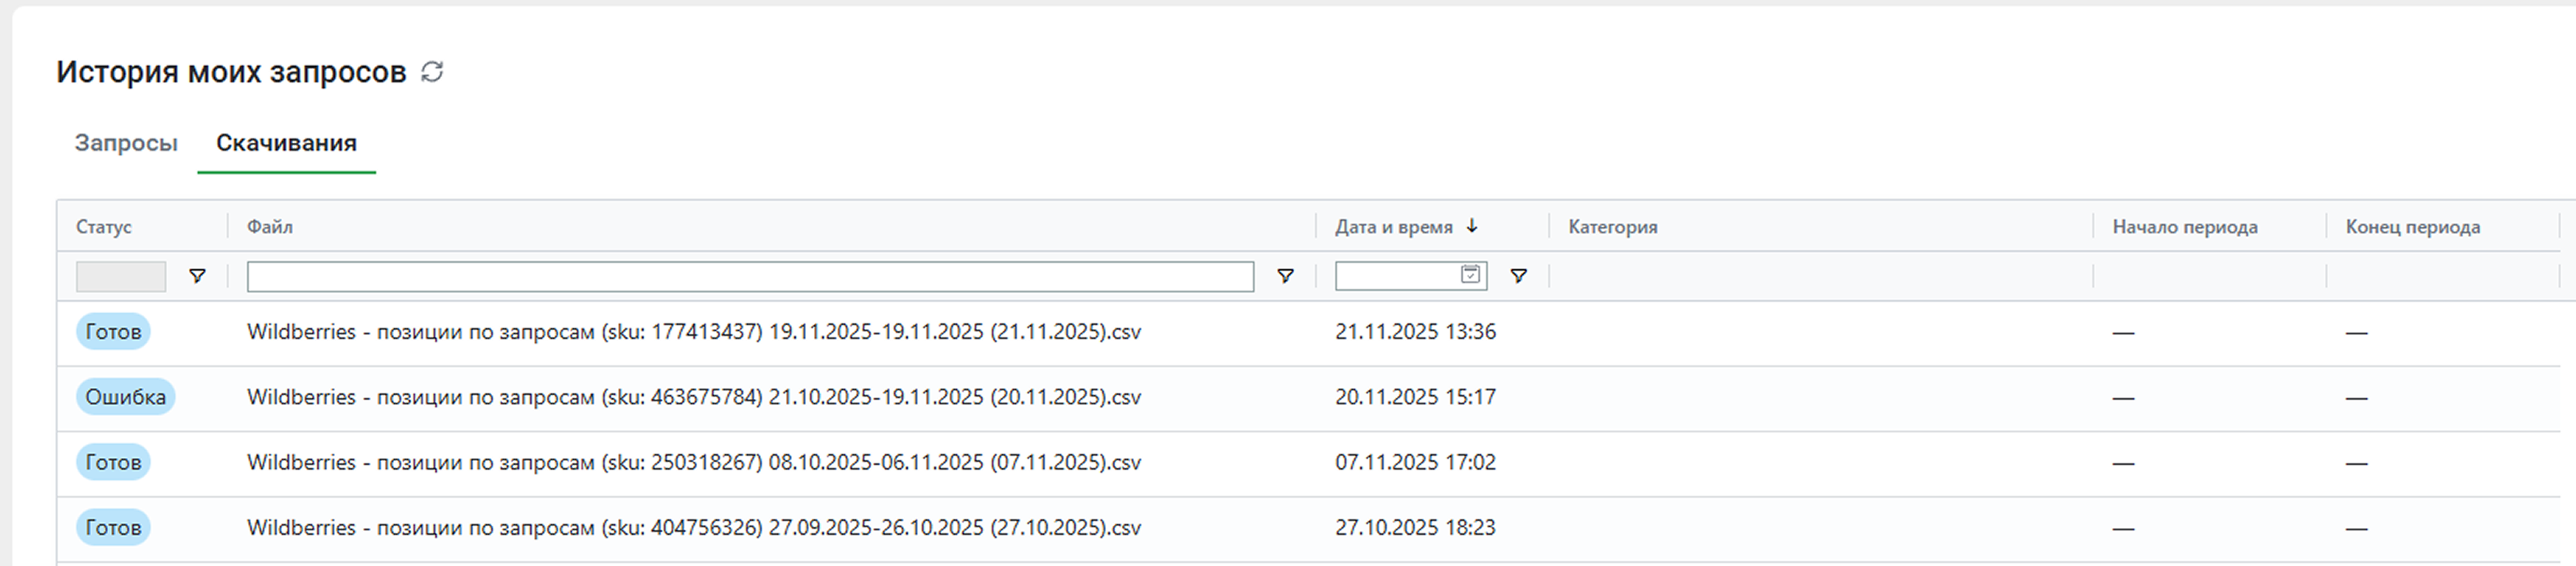The height and width of the screenshot is (566, 2576).
Task: Switch to the Запросы tab
Action: coord(126,143)
